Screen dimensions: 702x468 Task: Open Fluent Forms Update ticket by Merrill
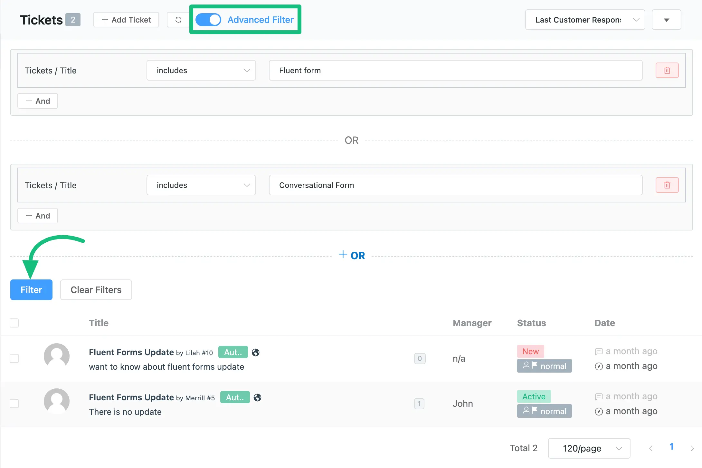(x=131, y=397)
